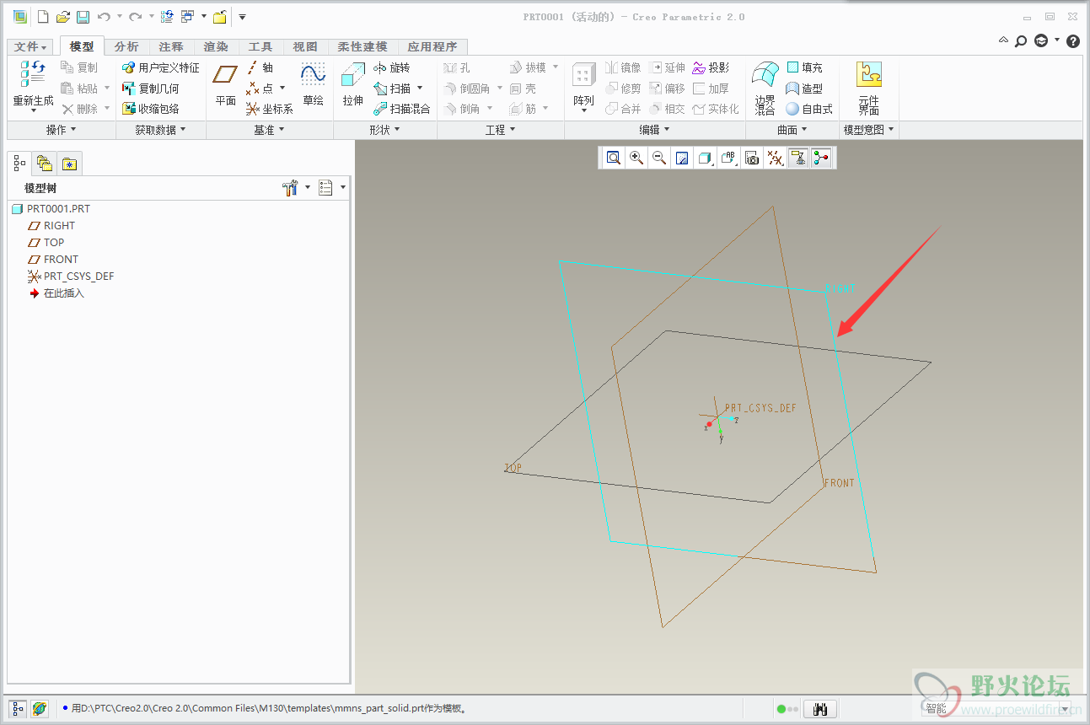Switch to the 视图 ribbon tab
The width and height of the screenshot is (1090, 725).
(x=305, y=47)
